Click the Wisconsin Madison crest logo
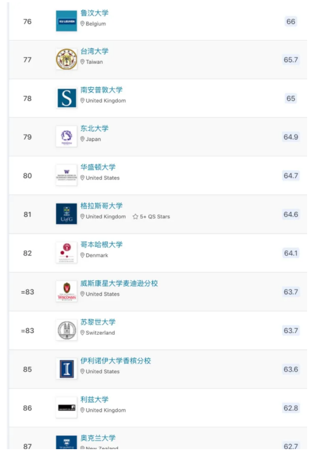The height and width of the screenshot is (452, 324). [66, 291]
